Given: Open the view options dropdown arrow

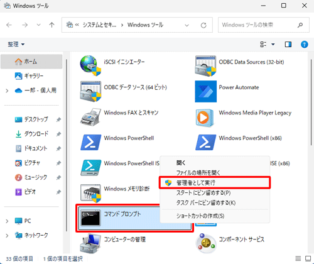Looking at the screenshot, I should 273,44.
